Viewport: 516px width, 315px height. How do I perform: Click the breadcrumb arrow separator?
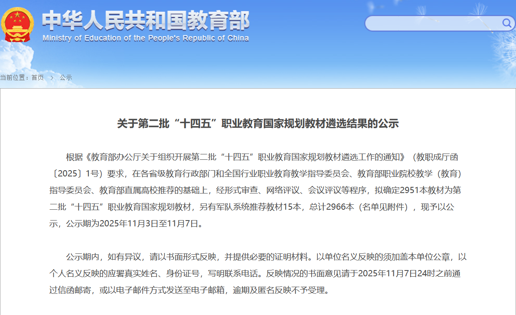(52, 77)
